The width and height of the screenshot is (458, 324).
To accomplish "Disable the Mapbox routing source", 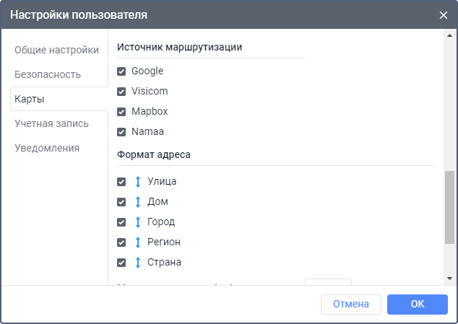I will click(x=121, y=112).
